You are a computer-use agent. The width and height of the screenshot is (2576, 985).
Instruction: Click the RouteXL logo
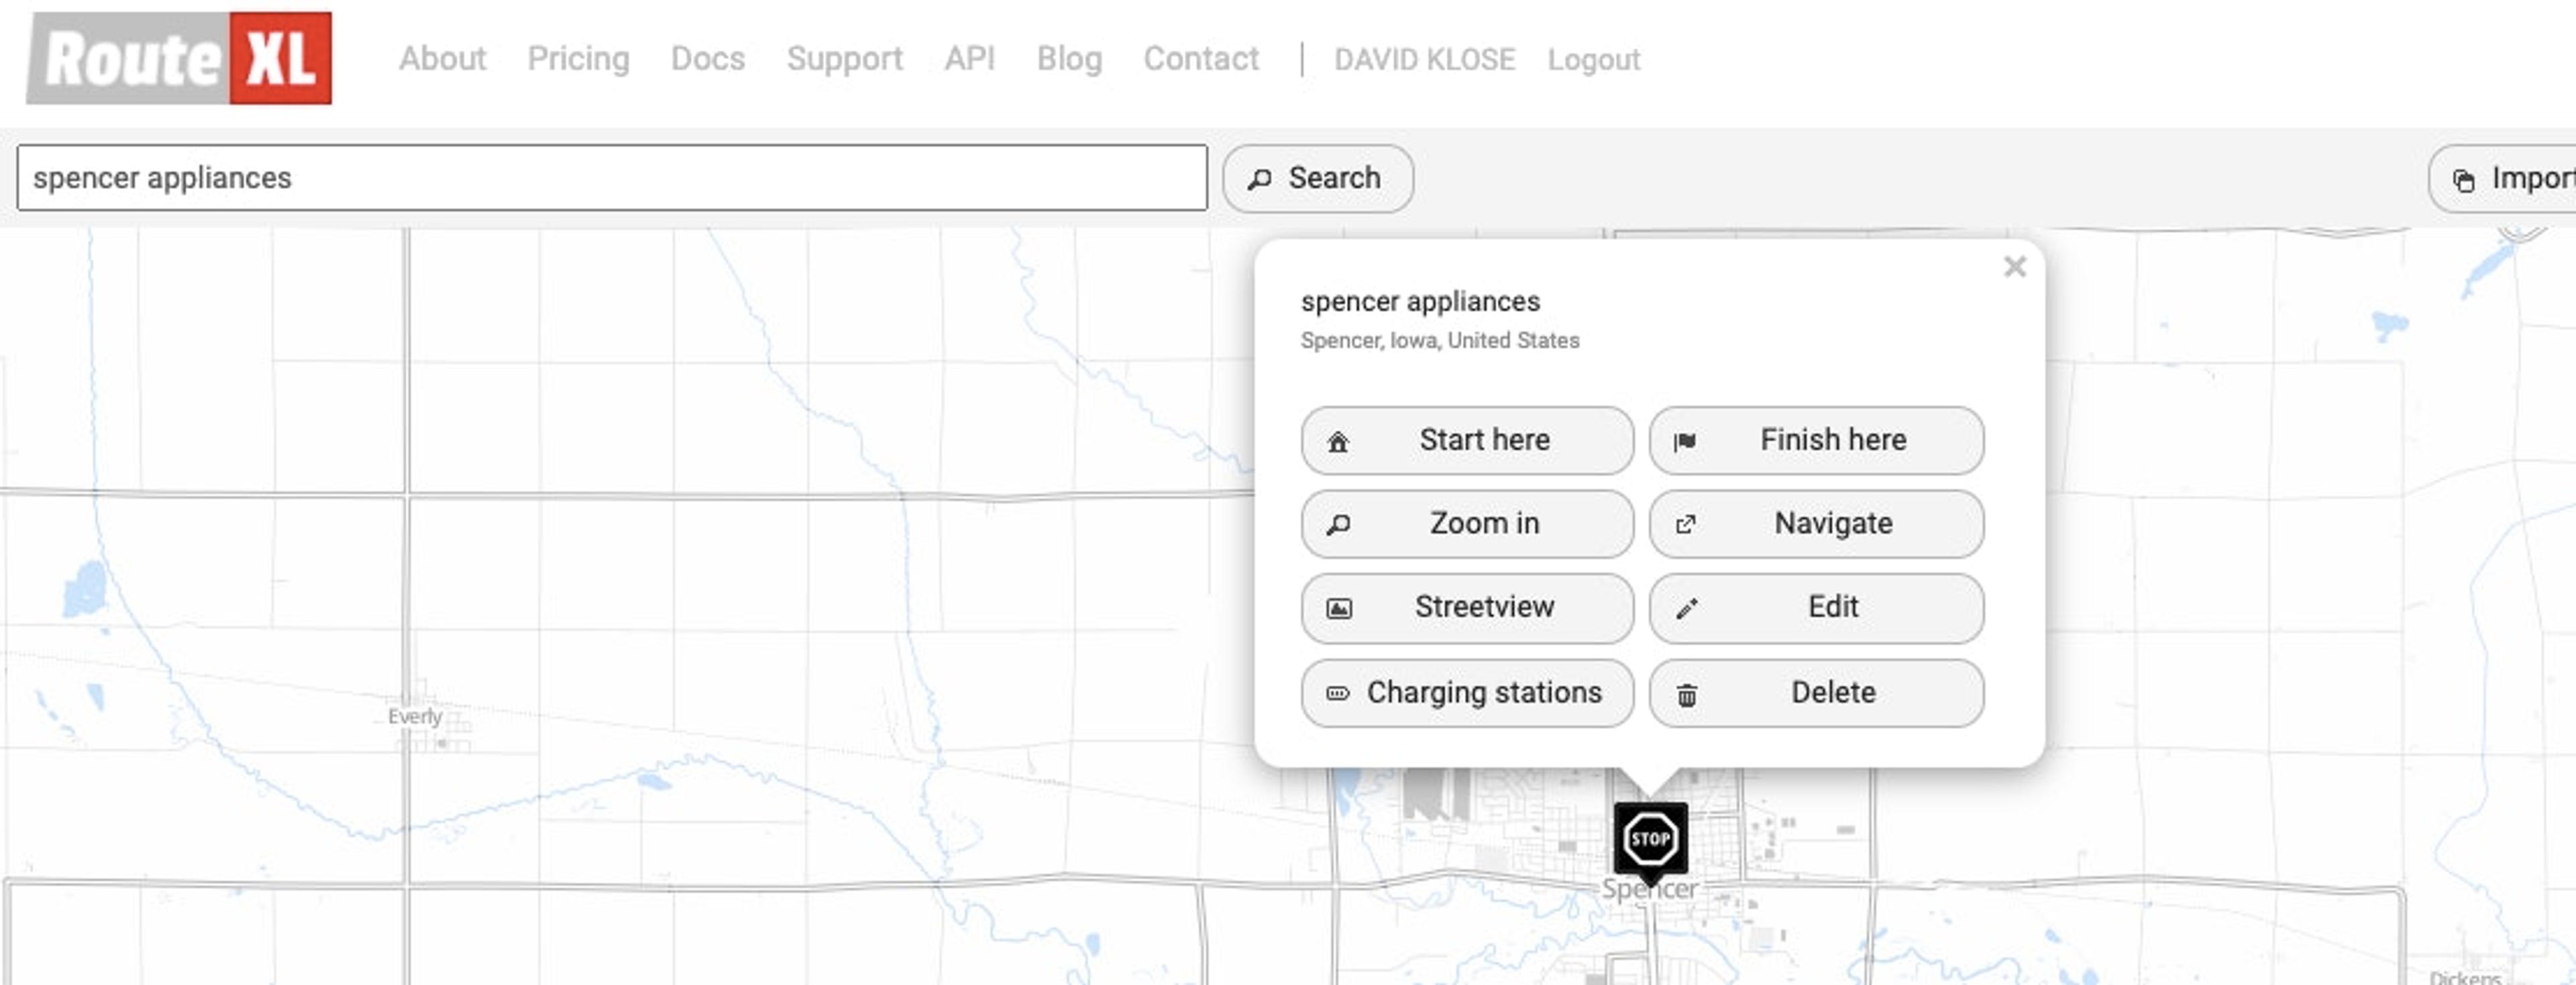click(179, 58)
